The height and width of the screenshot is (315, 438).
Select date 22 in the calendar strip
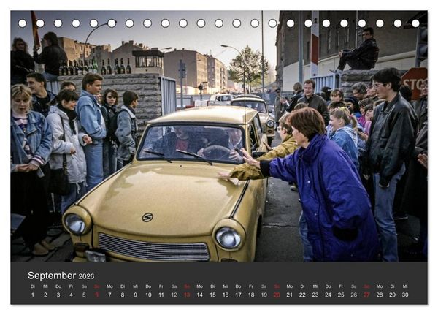302,295
